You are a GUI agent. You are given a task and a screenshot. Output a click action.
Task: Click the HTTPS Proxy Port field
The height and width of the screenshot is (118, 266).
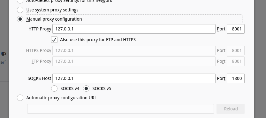click(x=236, y=50)
